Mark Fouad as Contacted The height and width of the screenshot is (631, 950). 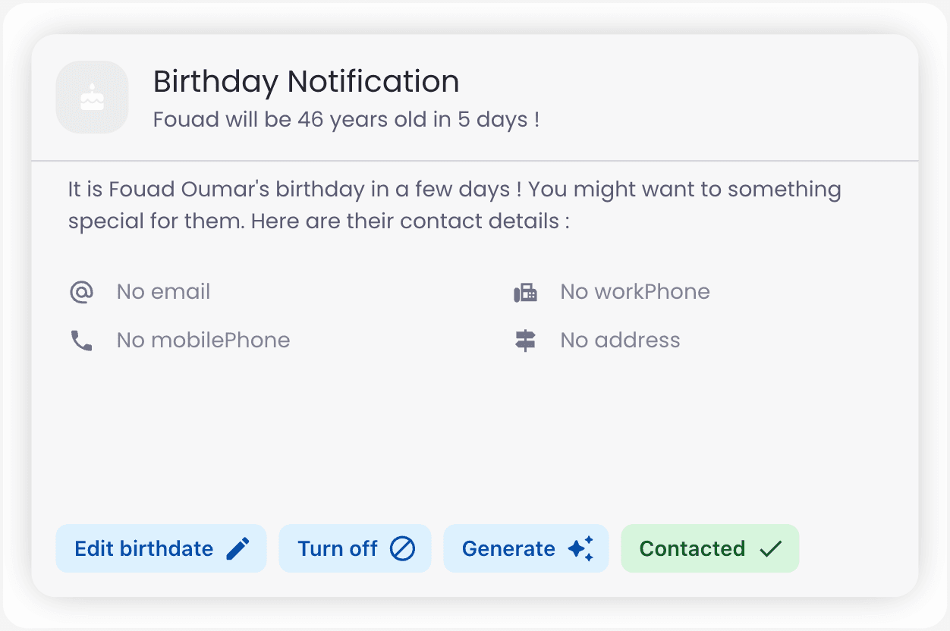coord(709,548)
